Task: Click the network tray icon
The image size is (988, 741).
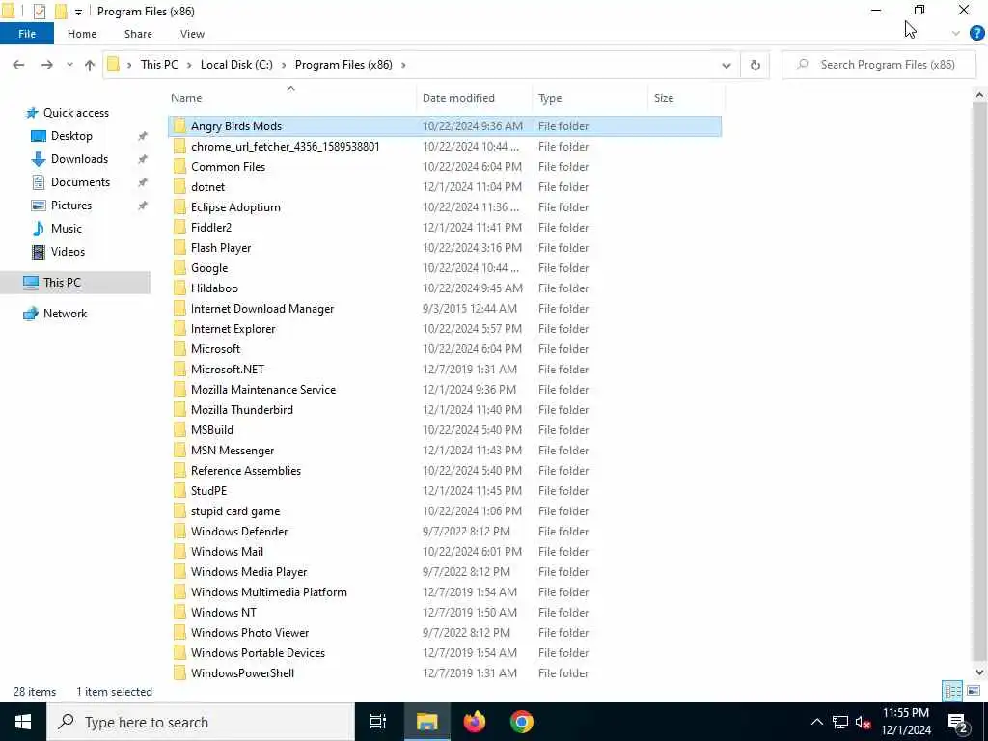Action: (840, 722)
